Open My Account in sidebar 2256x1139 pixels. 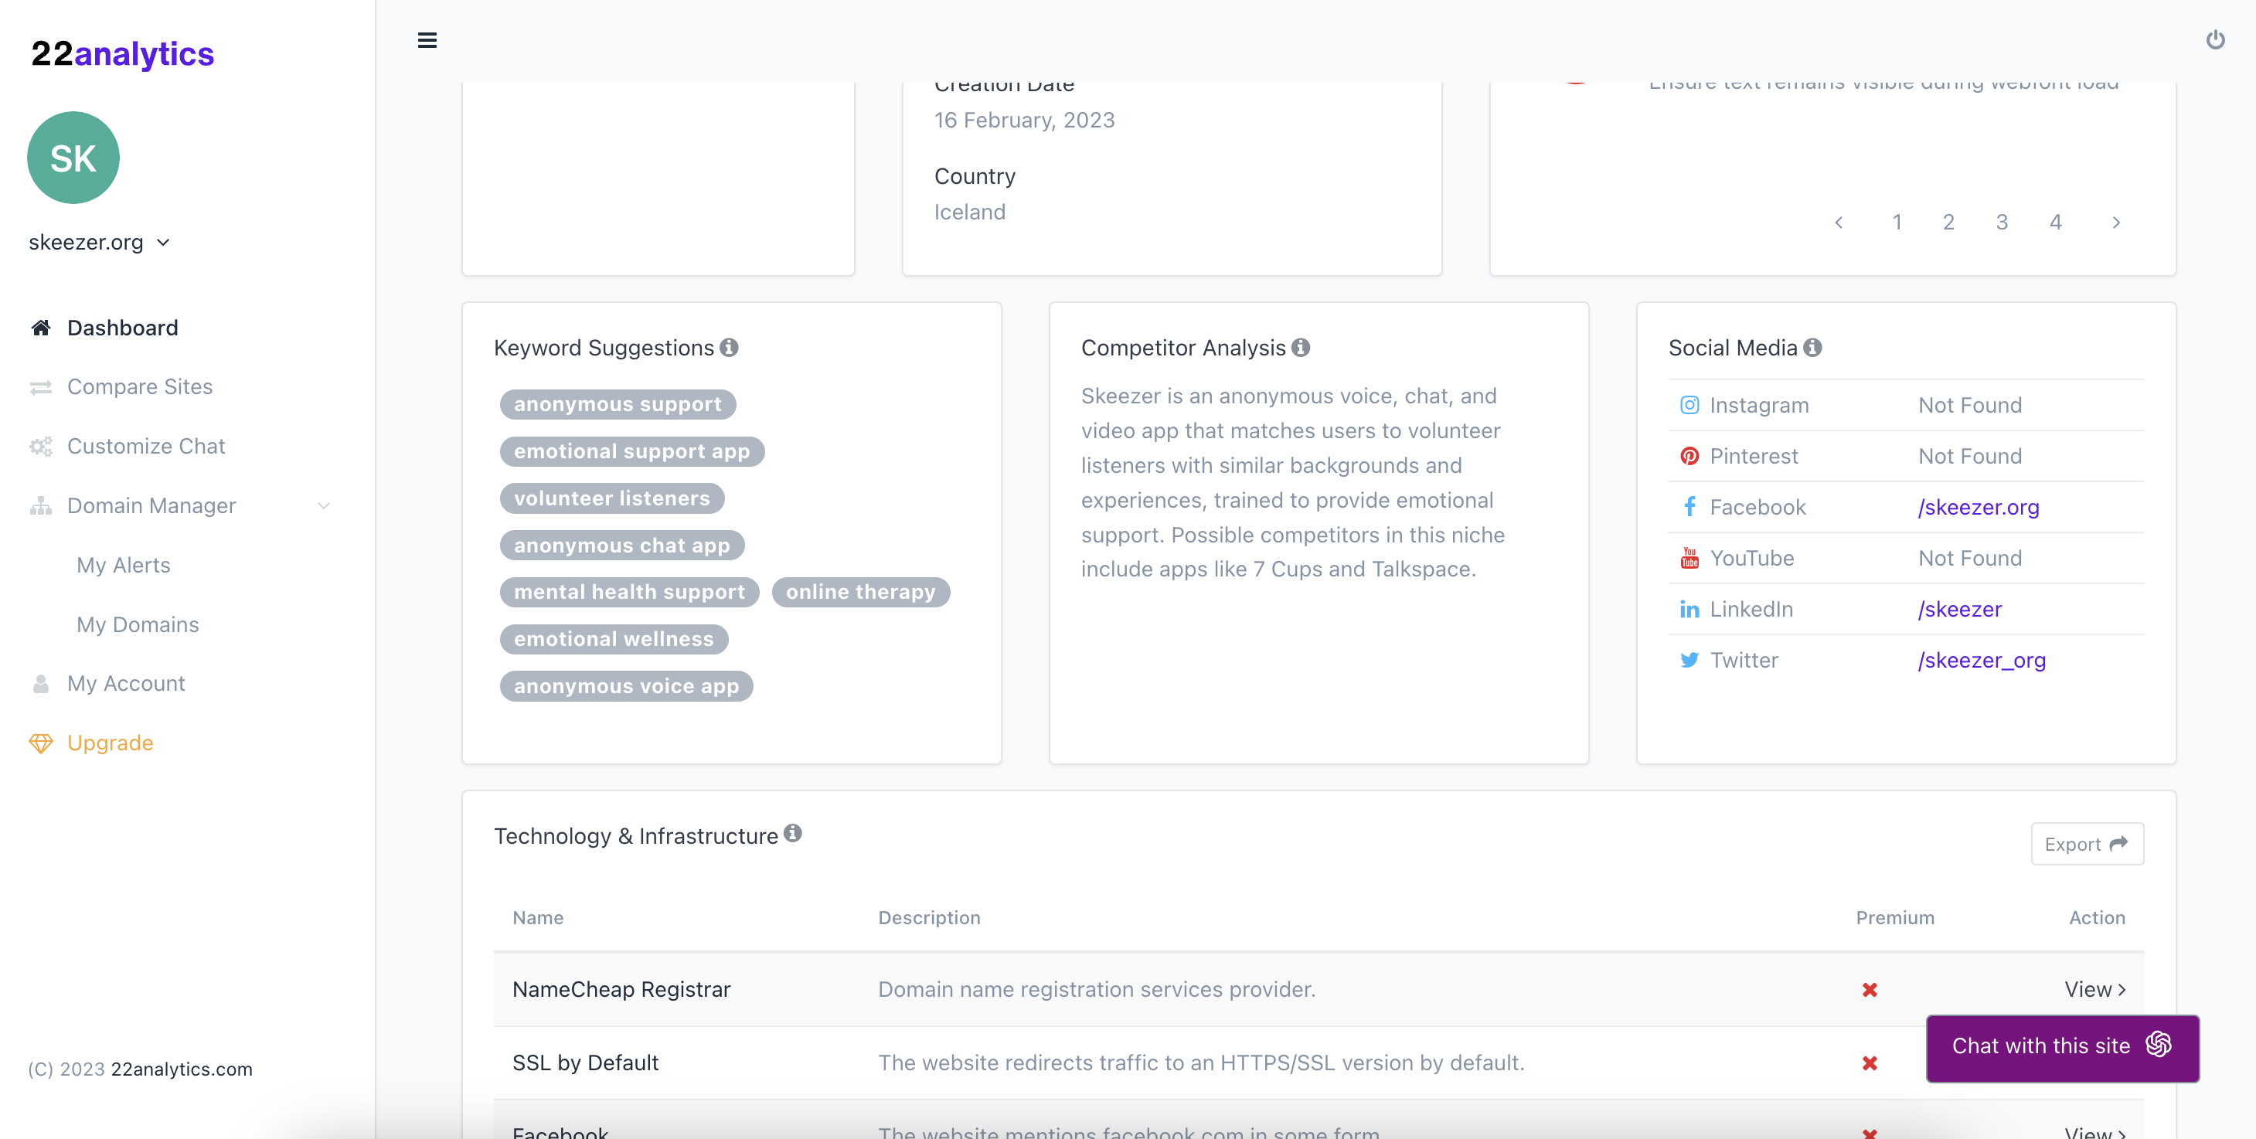point(125,683)
